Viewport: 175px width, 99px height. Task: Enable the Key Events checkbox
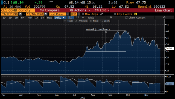tap(115, 14)
